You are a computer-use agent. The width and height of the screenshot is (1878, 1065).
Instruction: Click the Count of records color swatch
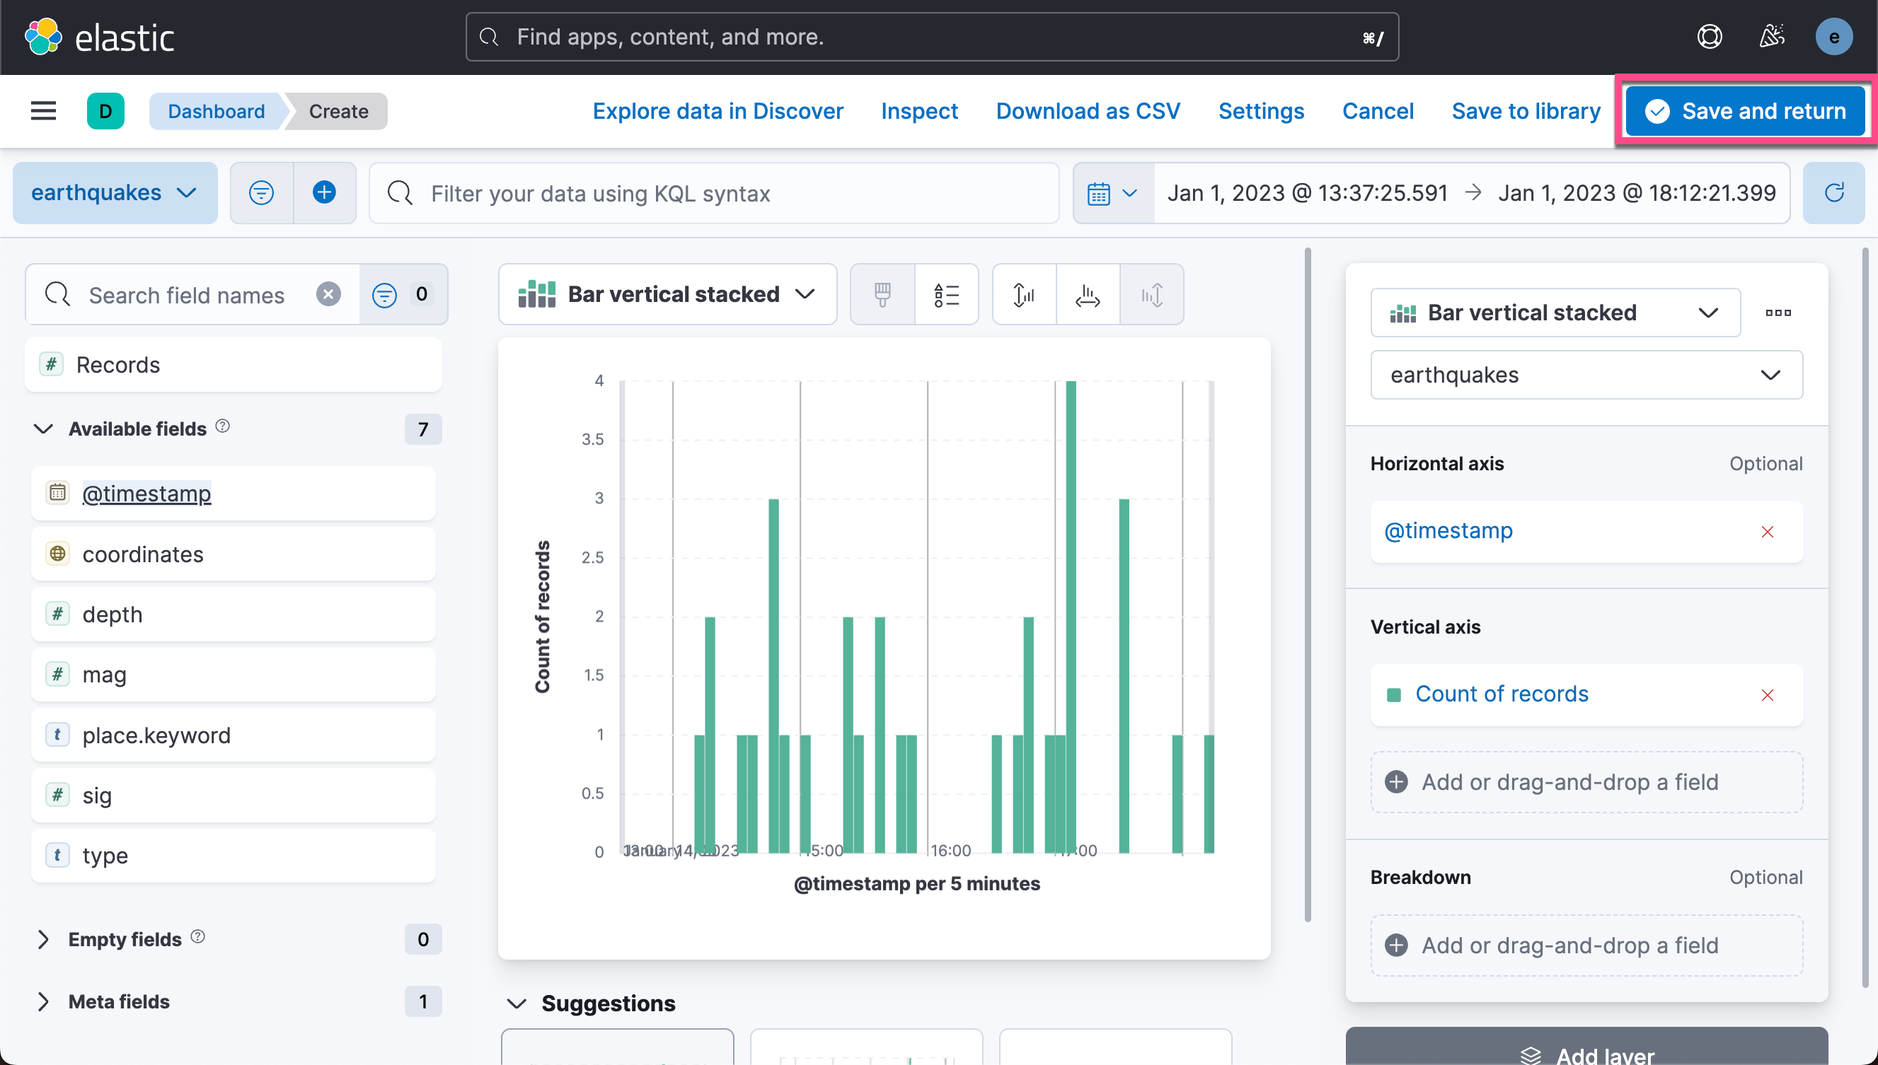click(1393, 695)
